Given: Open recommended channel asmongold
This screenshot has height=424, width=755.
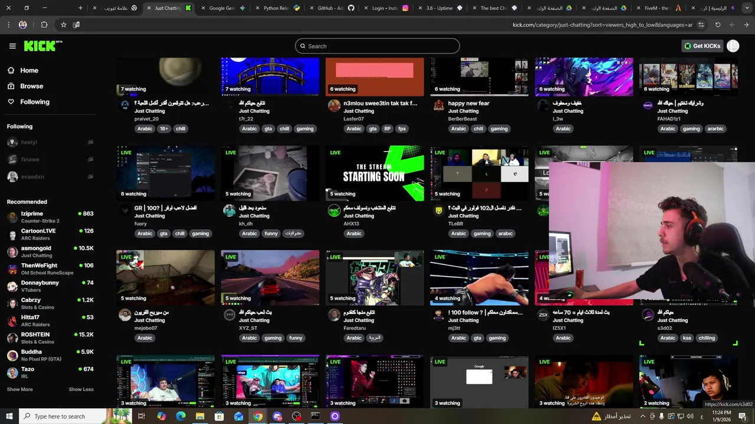Looking at the screenshot, I should (x=50, y=251).
